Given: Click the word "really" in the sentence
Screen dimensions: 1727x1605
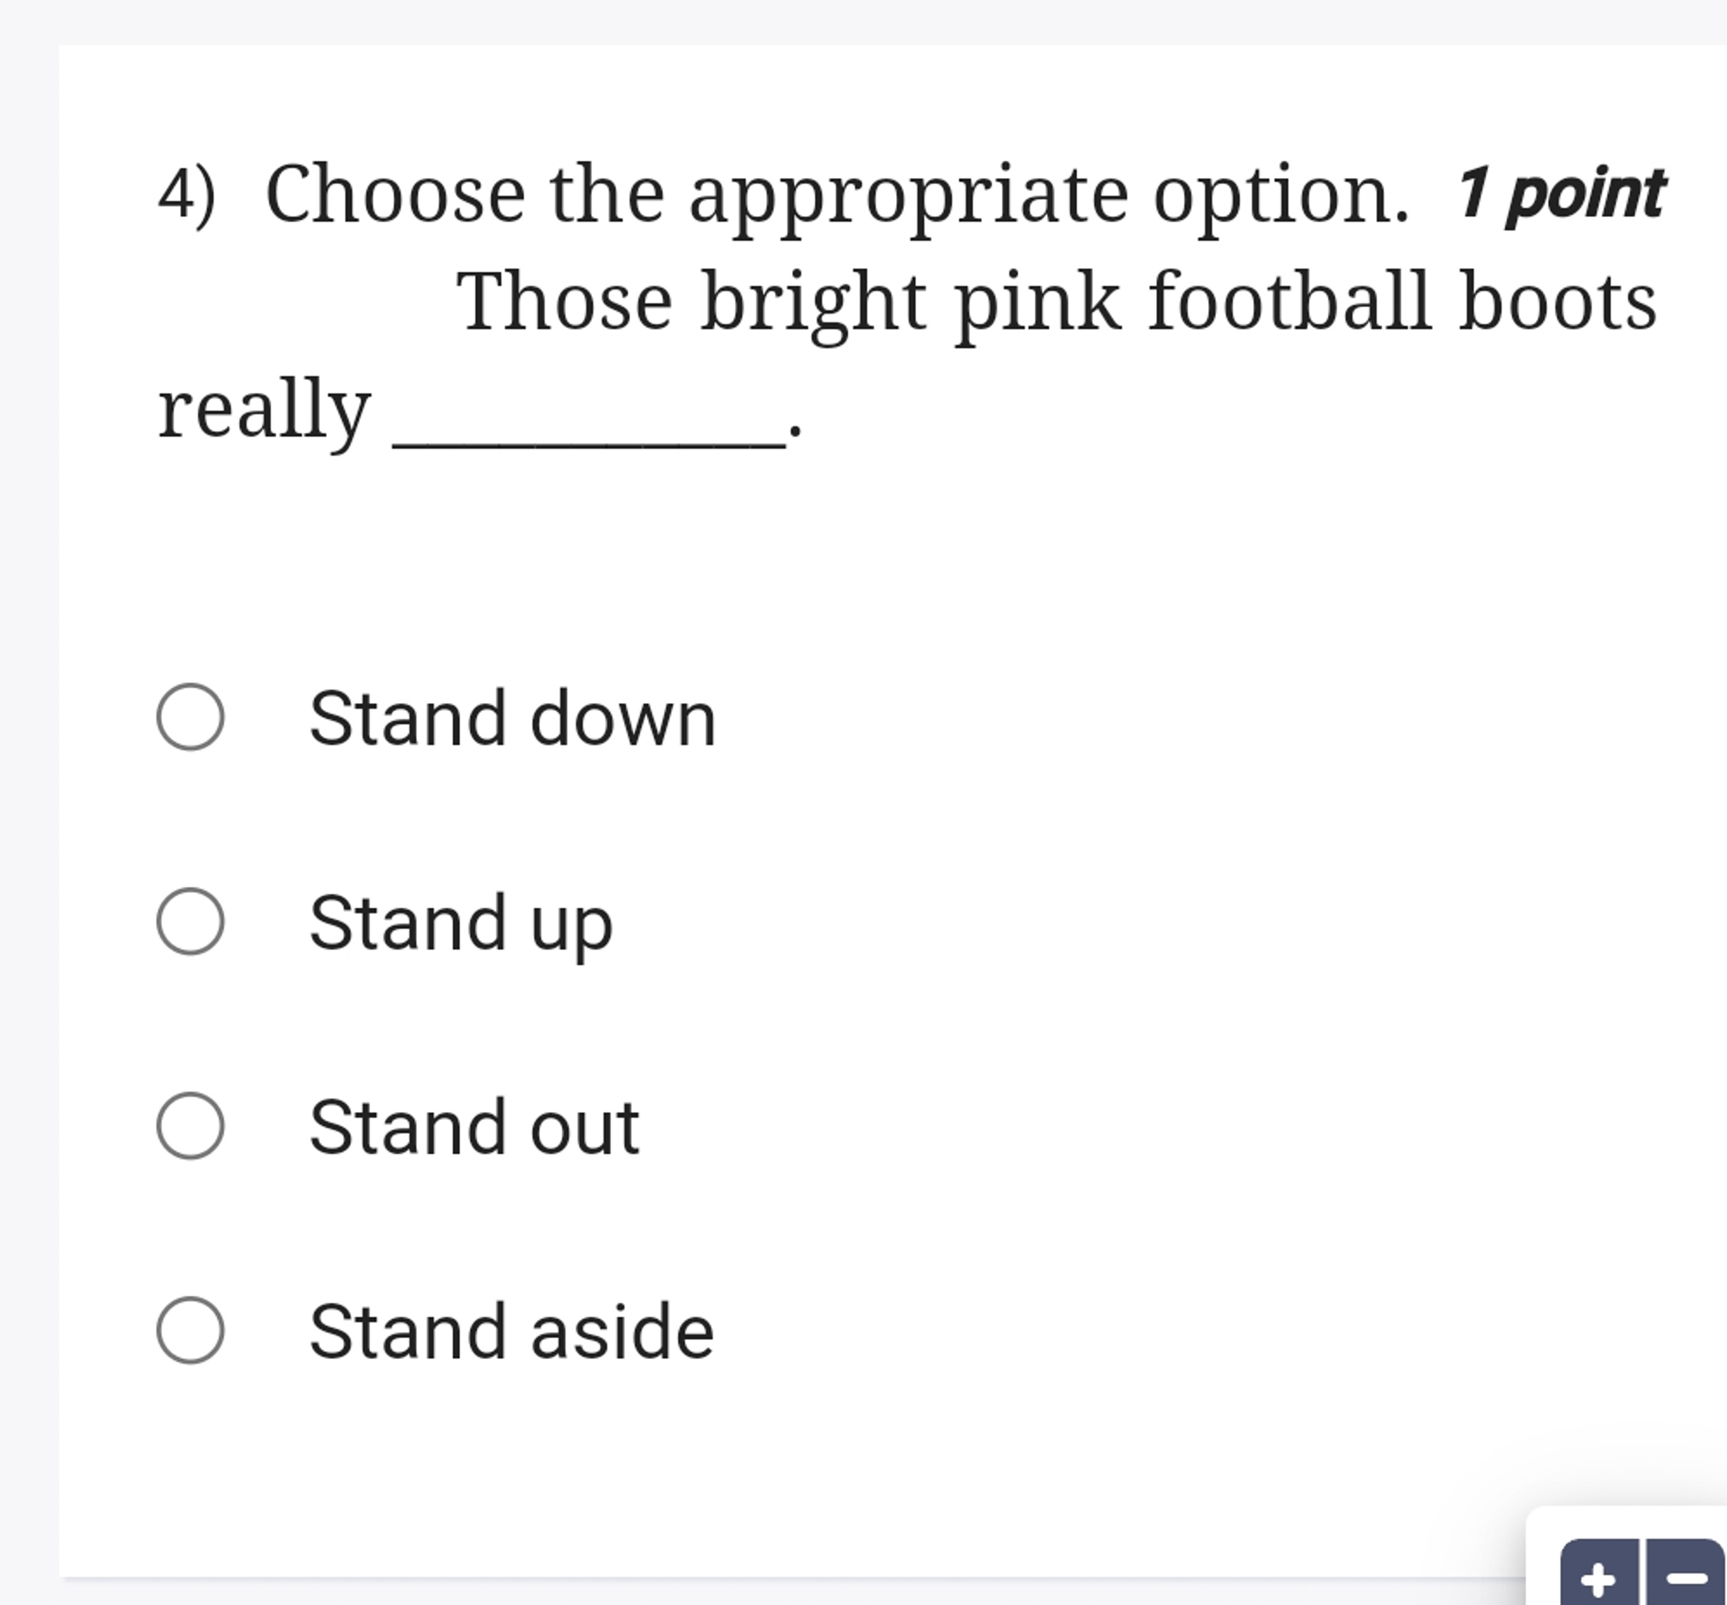Looking at the screenshot, I should (x=264, y=410).
